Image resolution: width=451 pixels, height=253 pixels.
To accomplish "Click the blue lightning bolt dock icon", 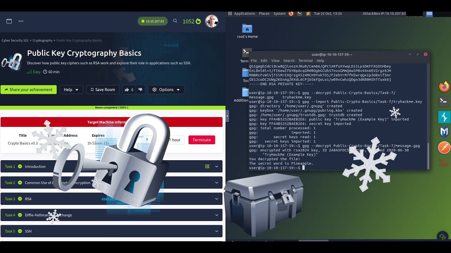I will (444, 117).
